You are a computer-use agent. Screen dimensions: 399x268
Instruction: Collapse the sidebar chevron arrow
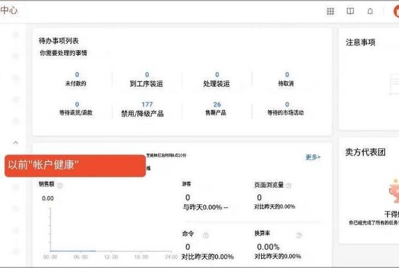click(x=15, y=143)
